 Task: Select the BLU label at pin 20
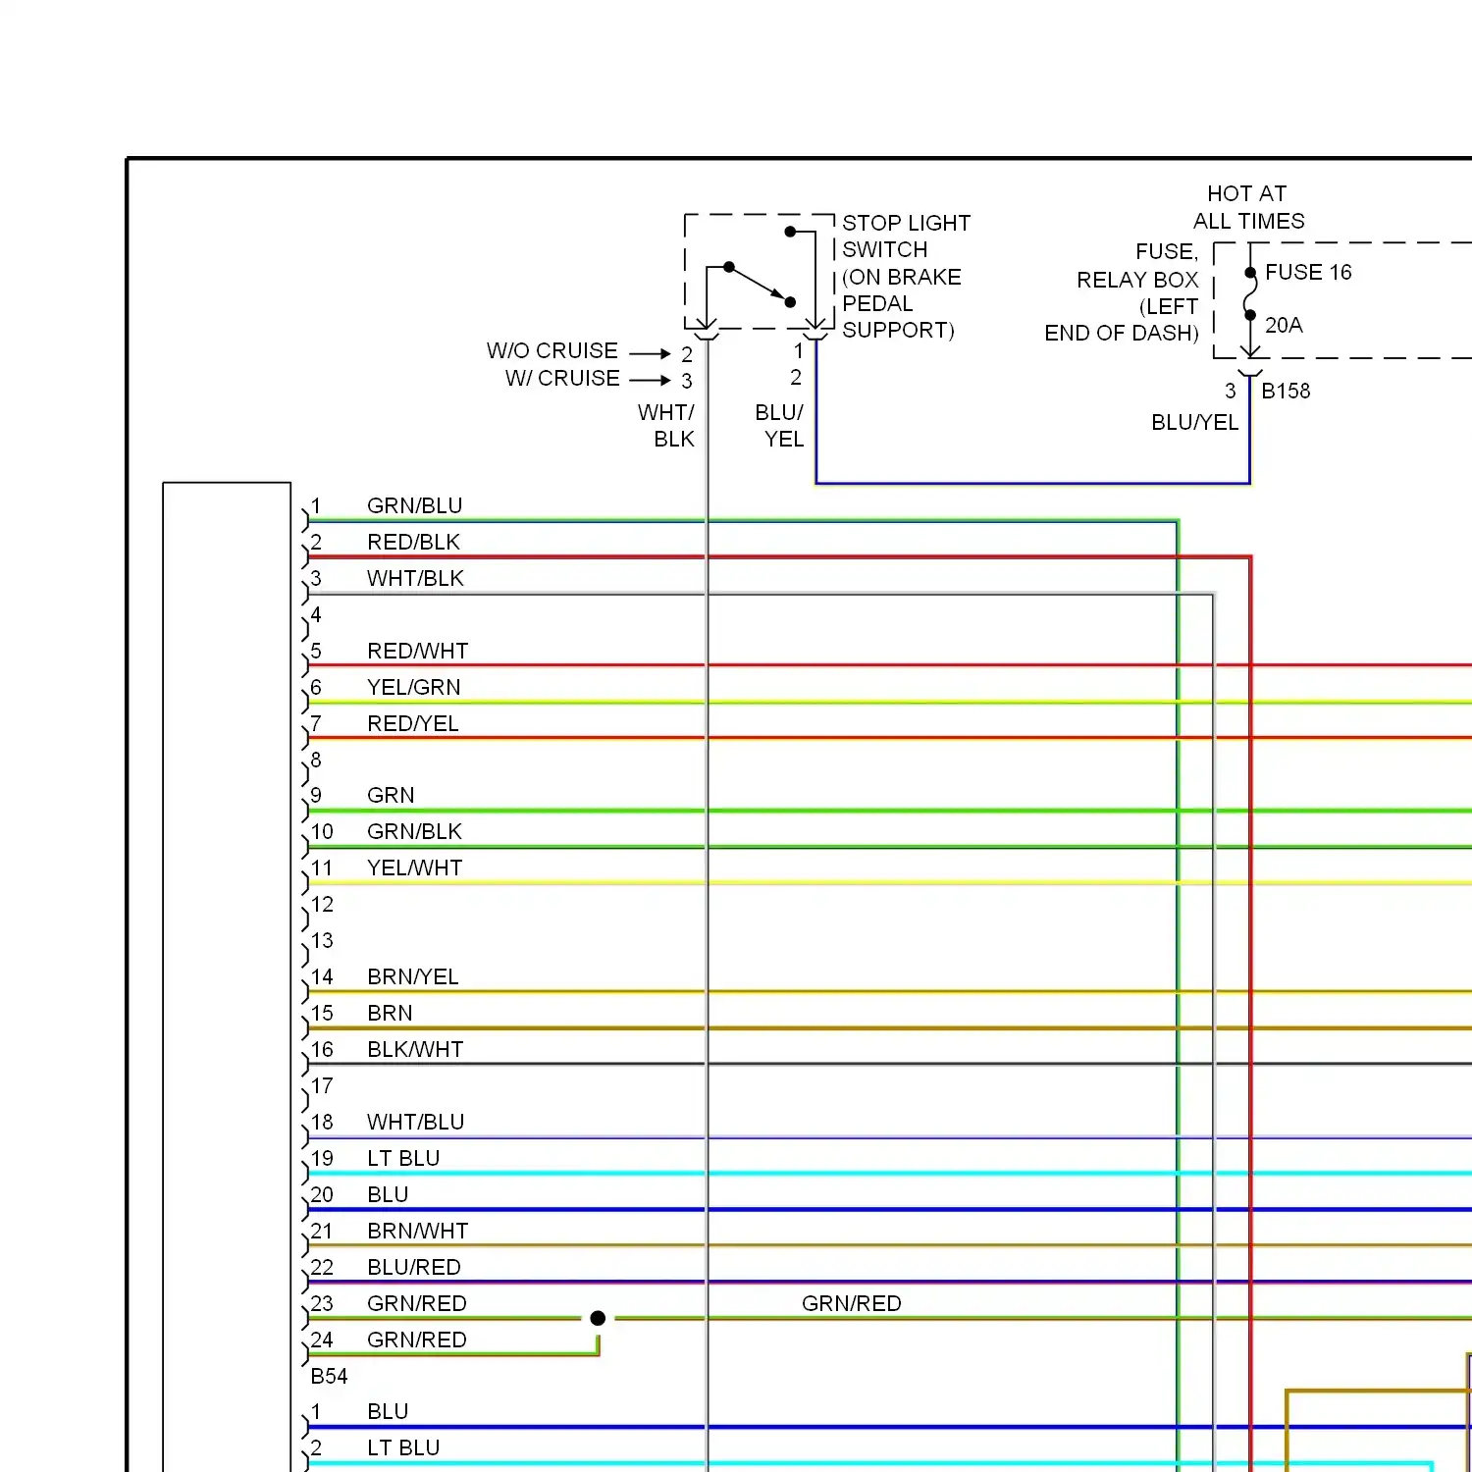pyautogui.click(x=388, y=1194)
